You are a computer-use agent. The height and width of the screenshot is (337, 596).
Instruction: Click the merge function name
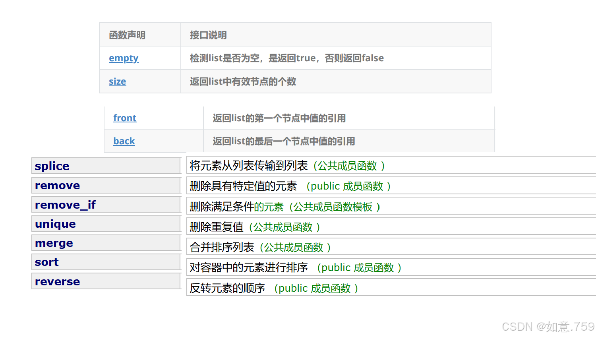coord(54,243)
